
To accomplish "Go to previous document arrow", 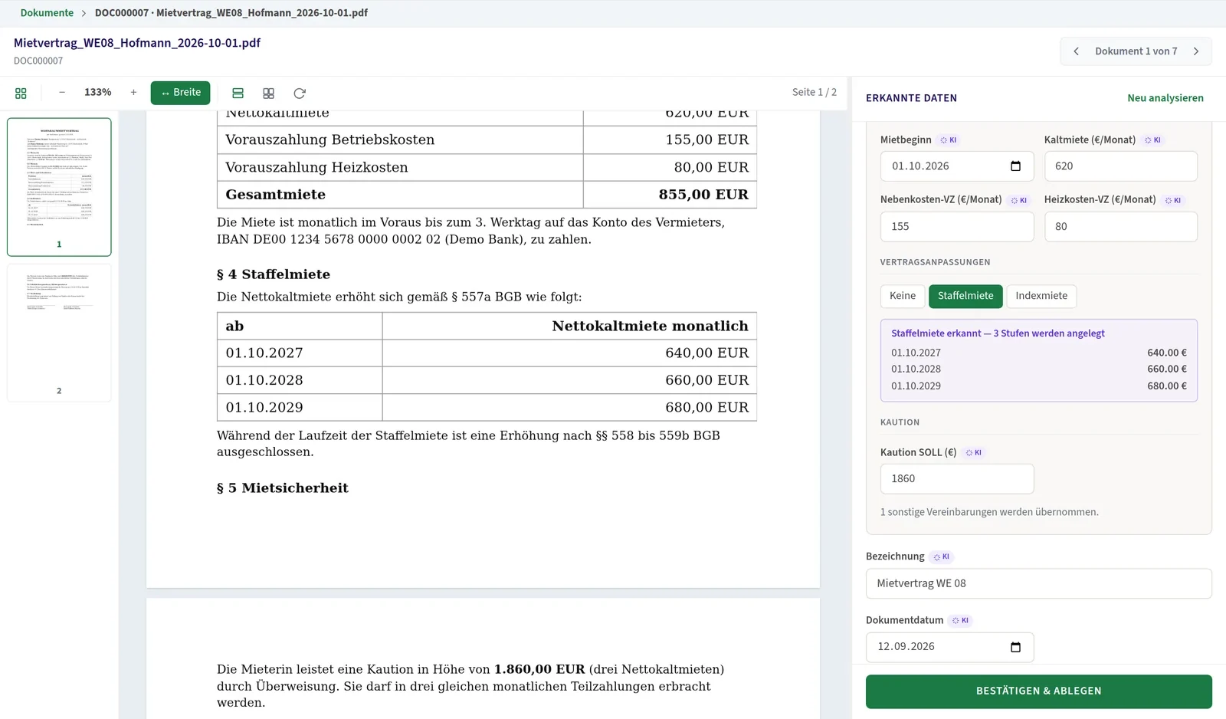I will 1077,51.
